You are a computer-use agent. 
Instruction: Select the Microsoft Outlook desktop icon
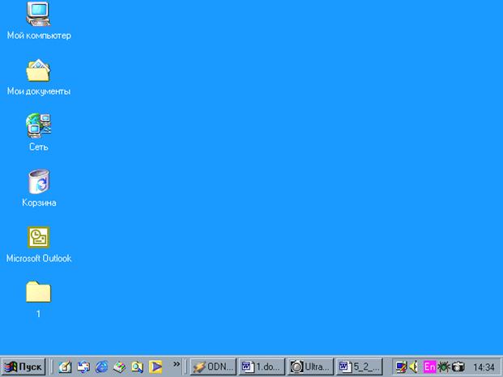(39, 237)
